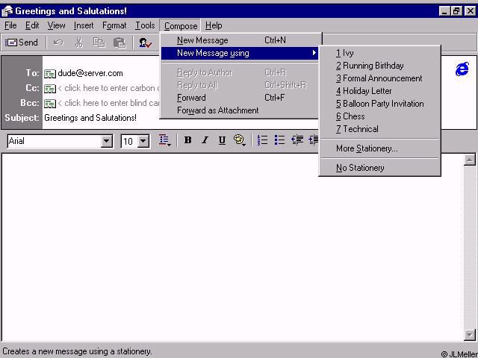Click the Check Names icon
Image resolution: width=478 pixels, height=358 pixels.
click(x=145, y=43)
